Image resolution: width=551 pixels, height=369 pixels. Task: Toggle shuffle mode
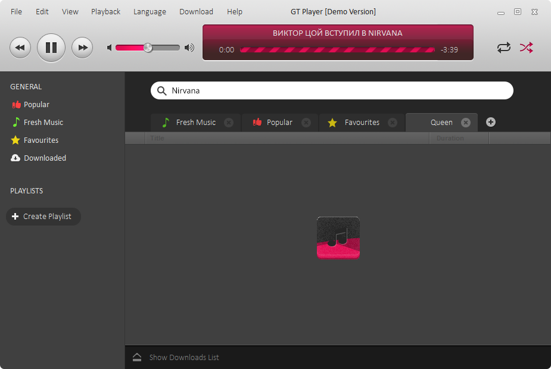527,48
